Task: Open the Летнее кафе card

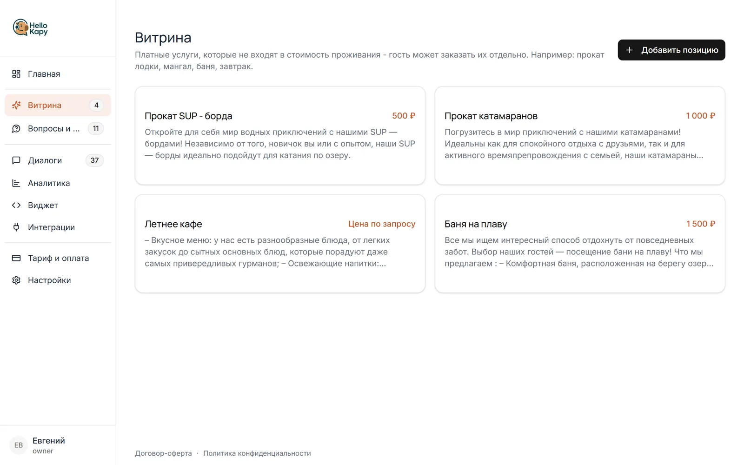Action: tap(280, 244)
